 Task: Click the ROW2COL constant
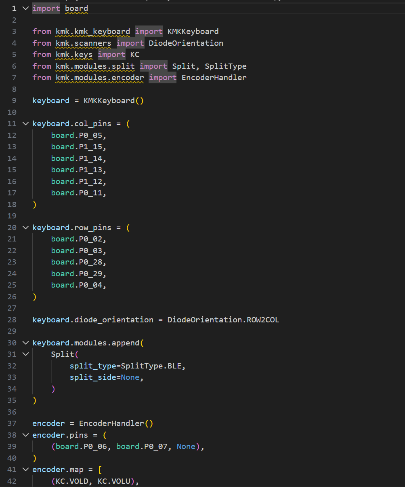pyautogui.click(x=263, y=320)
